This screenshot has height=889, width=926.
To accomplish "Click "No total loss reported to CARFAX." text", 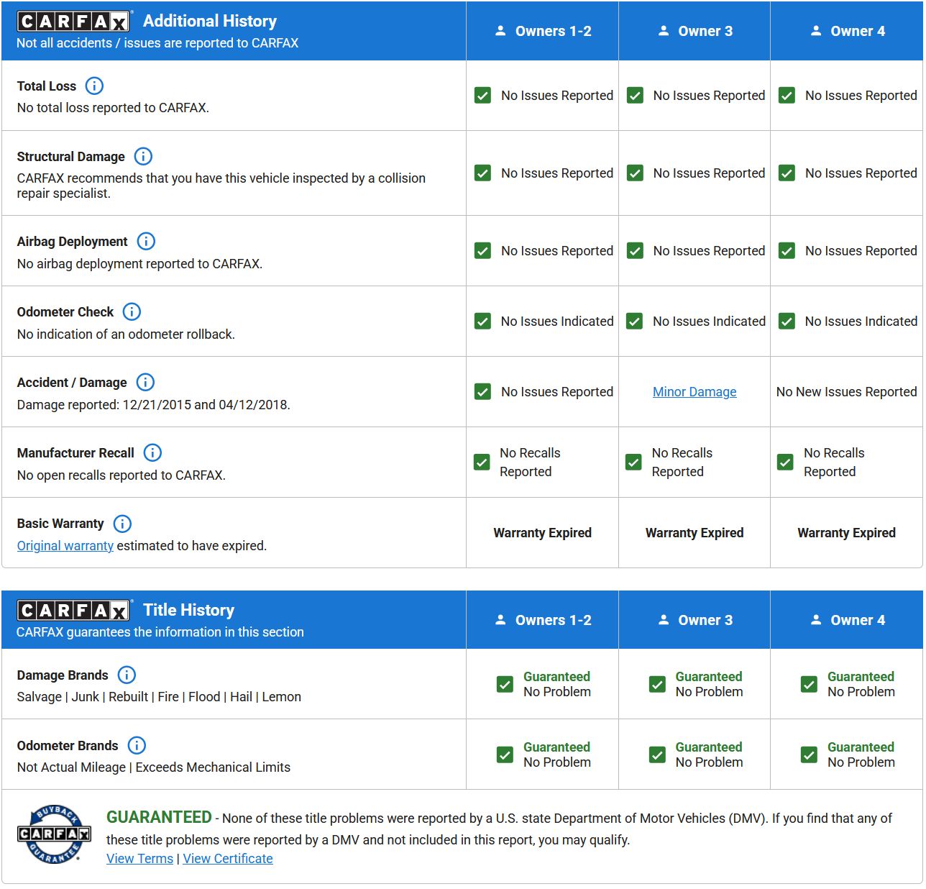I will pyautogui.click(x=113, y=108).
